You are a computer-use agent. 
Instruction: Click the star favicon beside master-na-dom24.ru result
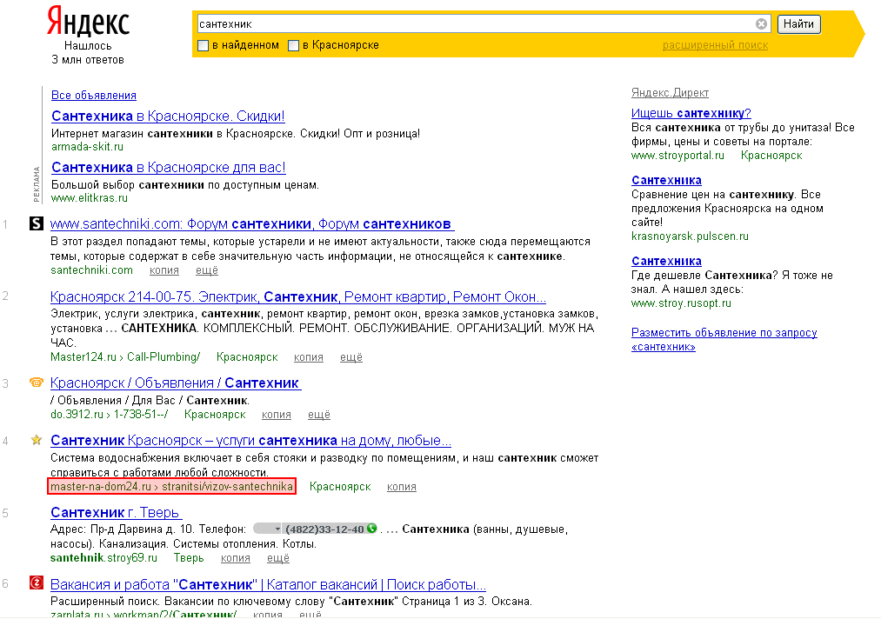pos(37,441)
